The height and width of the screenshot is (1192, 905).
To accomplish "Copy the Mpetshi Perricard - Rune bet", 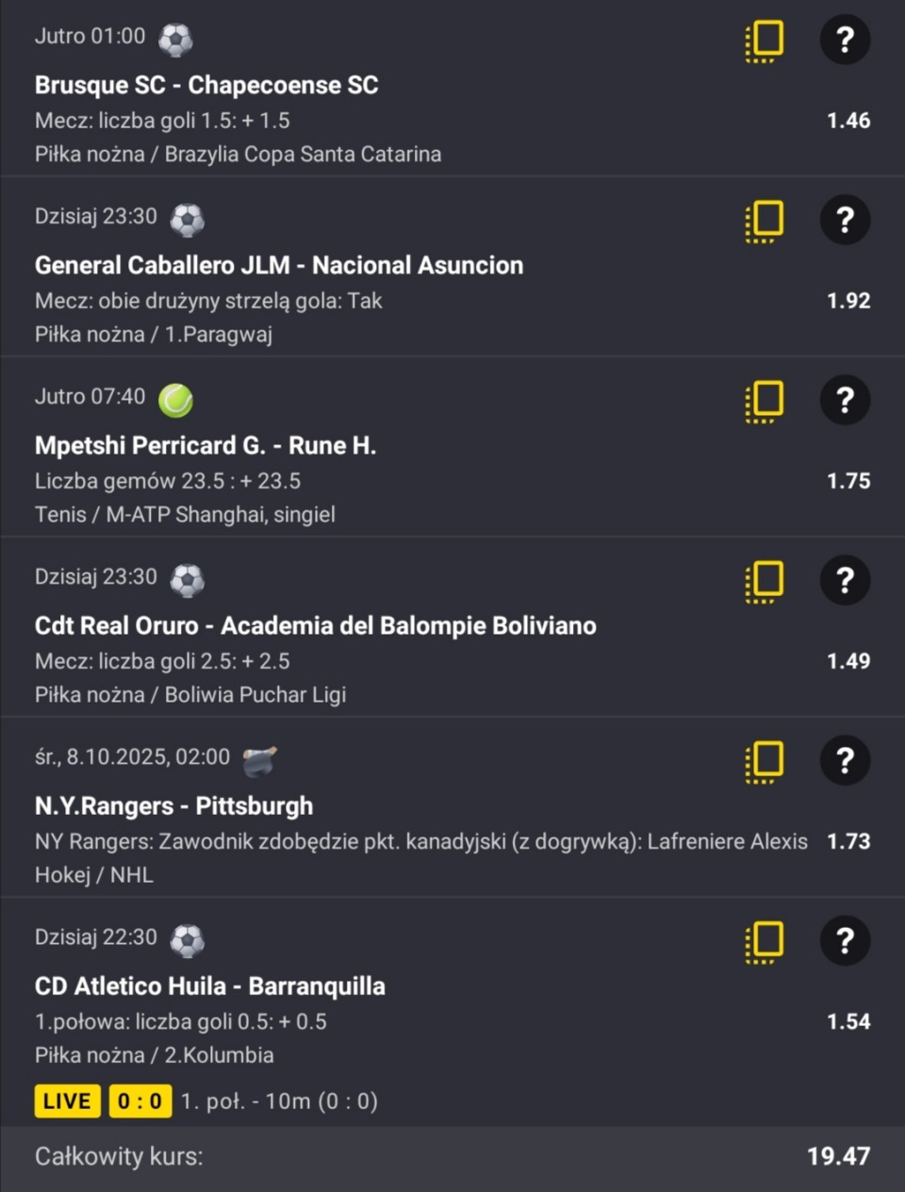I will 765,401.
